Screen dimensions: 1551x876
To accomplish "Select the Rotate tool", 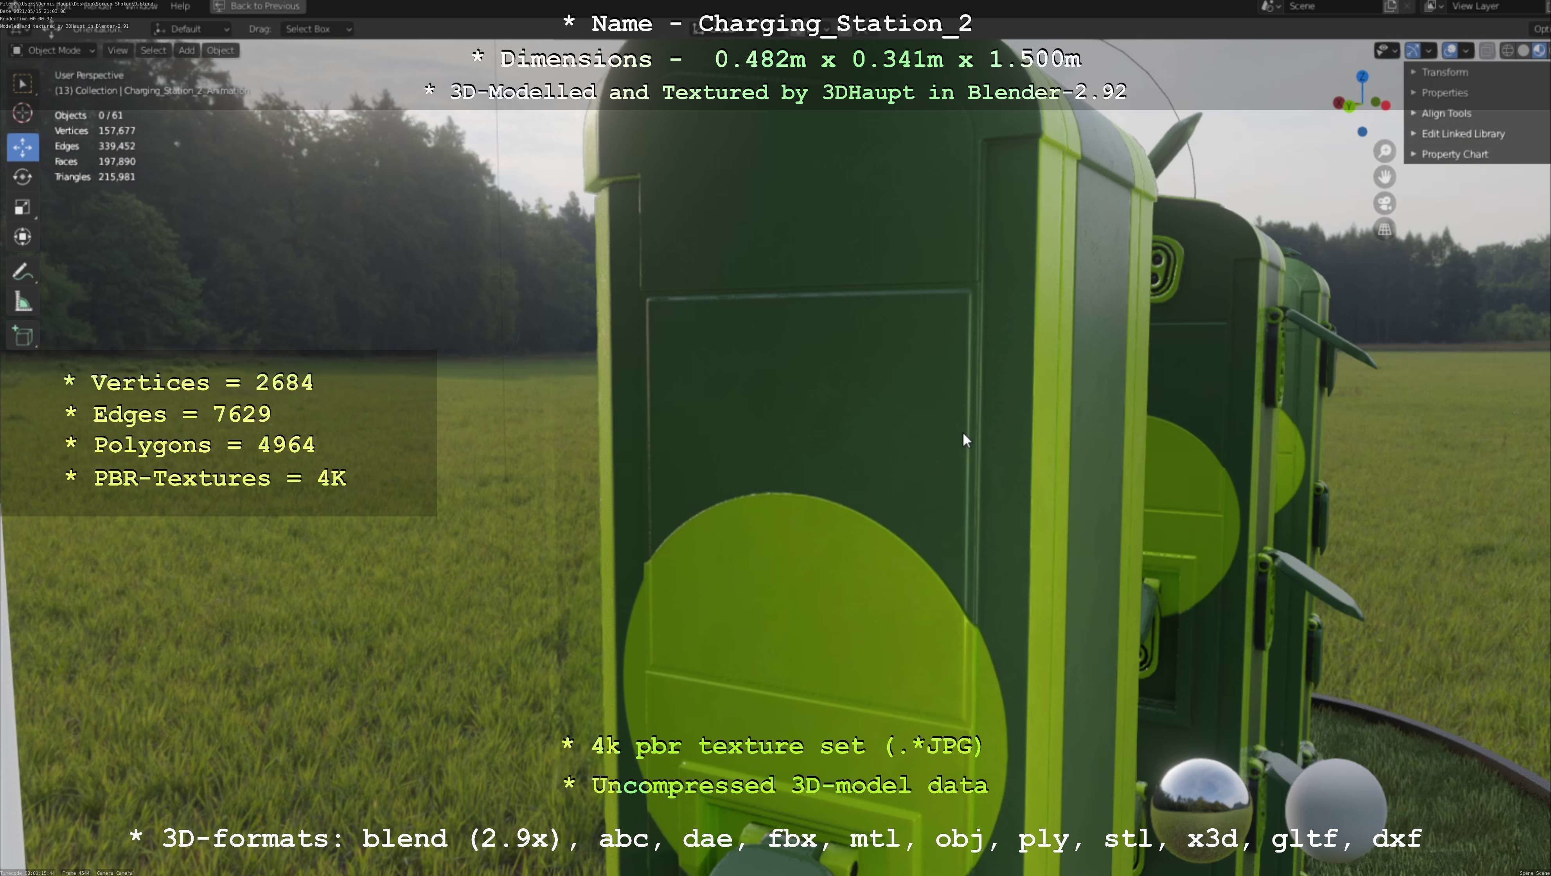I will click(x=22, y=177).
